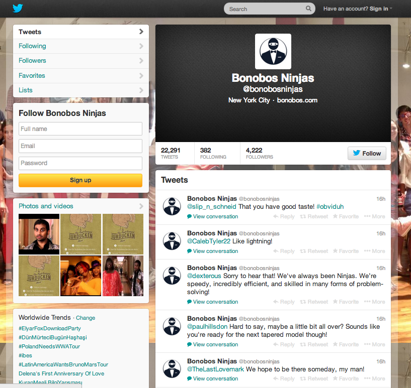The image size is (411, 388).
Task: Retweet the @paulhillsdon tweet
Action: 314,344
